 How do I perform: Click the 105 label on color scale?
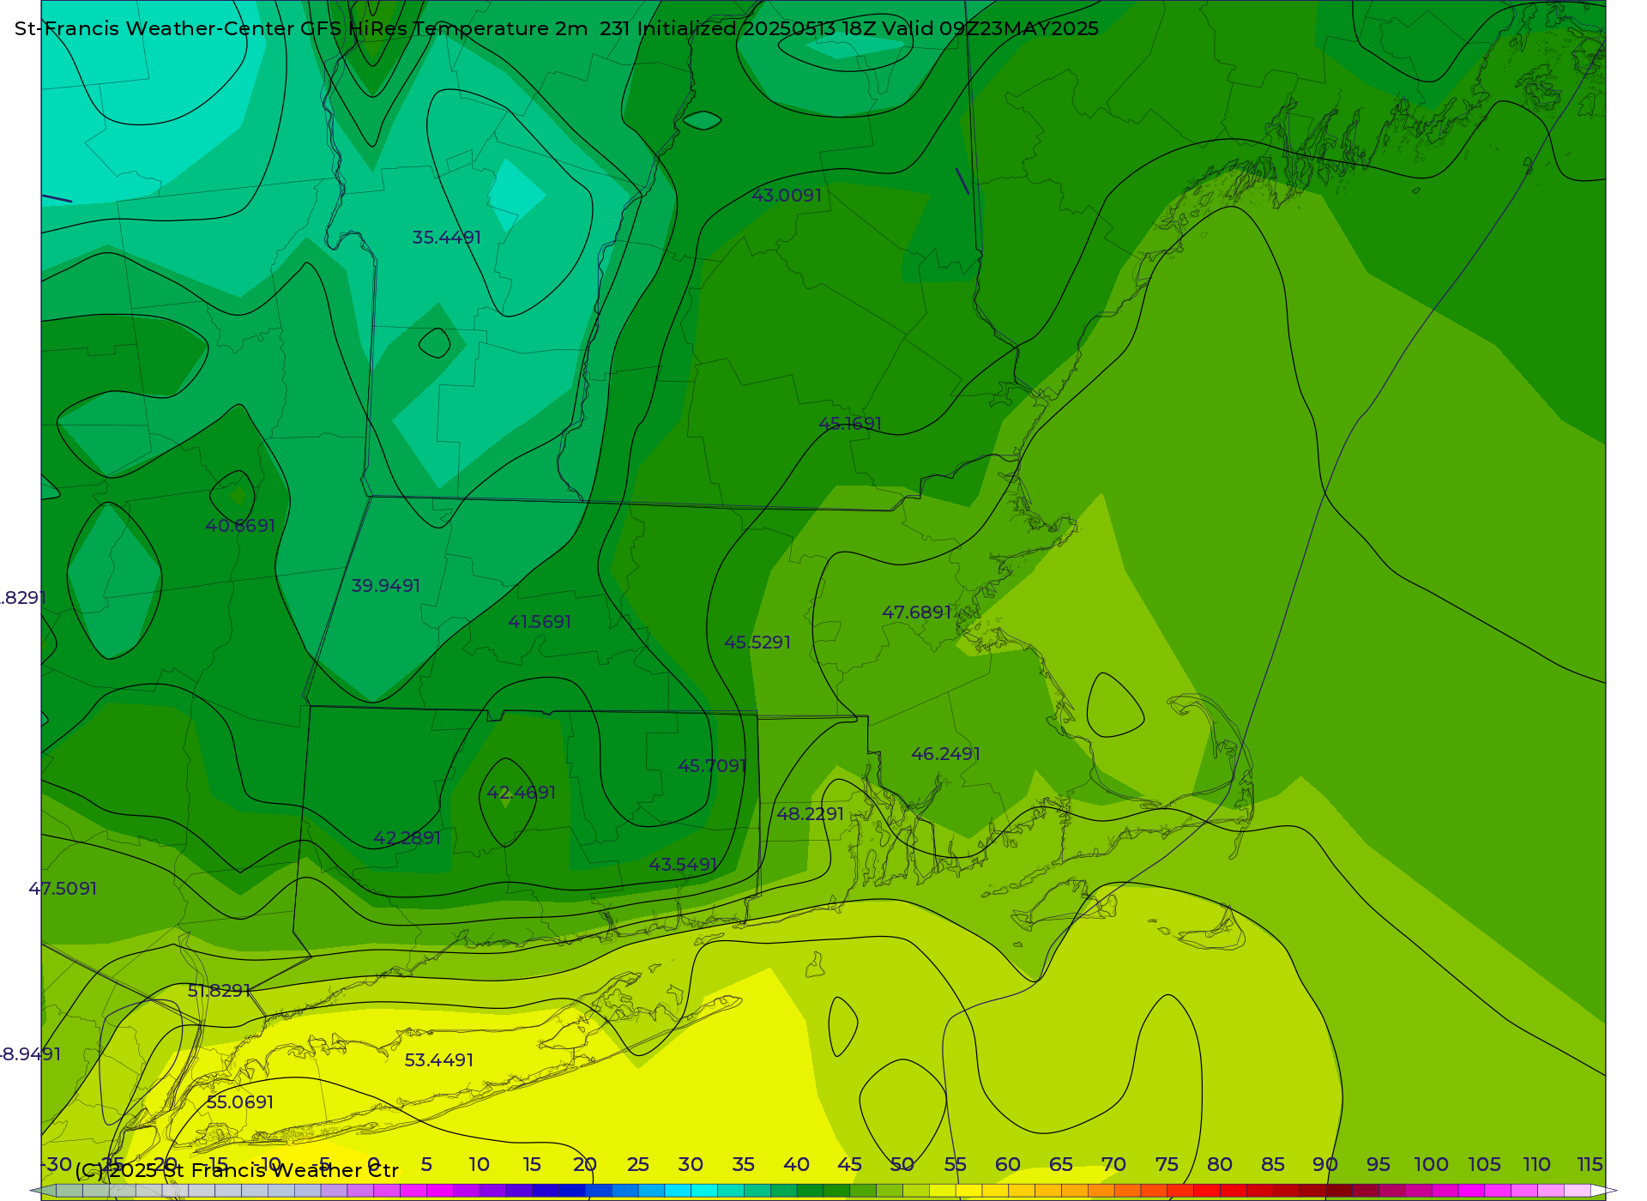pyautogui.click(x=1484, y=1164)
